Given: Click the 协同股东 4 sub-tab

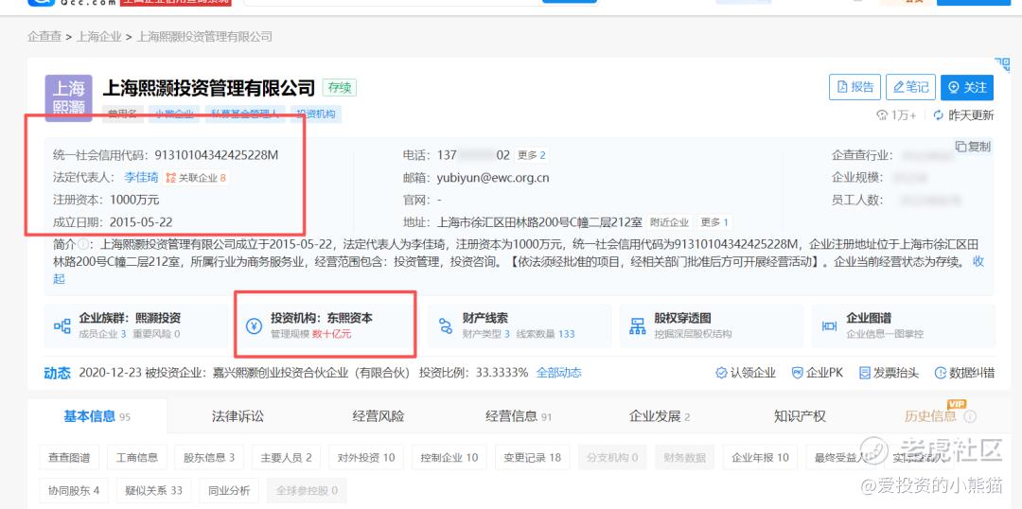Looking at the screenshot, I should 74,490.
